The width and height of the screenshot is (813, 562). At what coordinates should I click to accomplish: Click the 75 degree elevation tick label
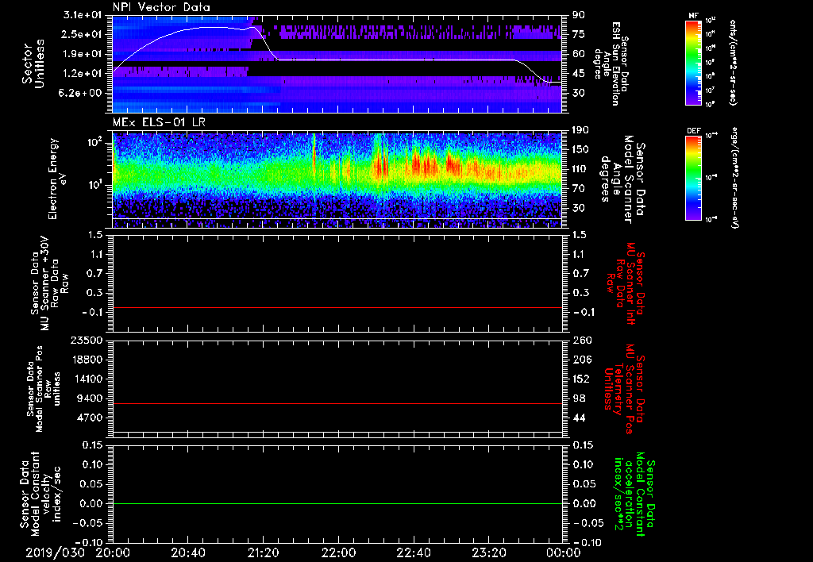(x=579, y=34)
